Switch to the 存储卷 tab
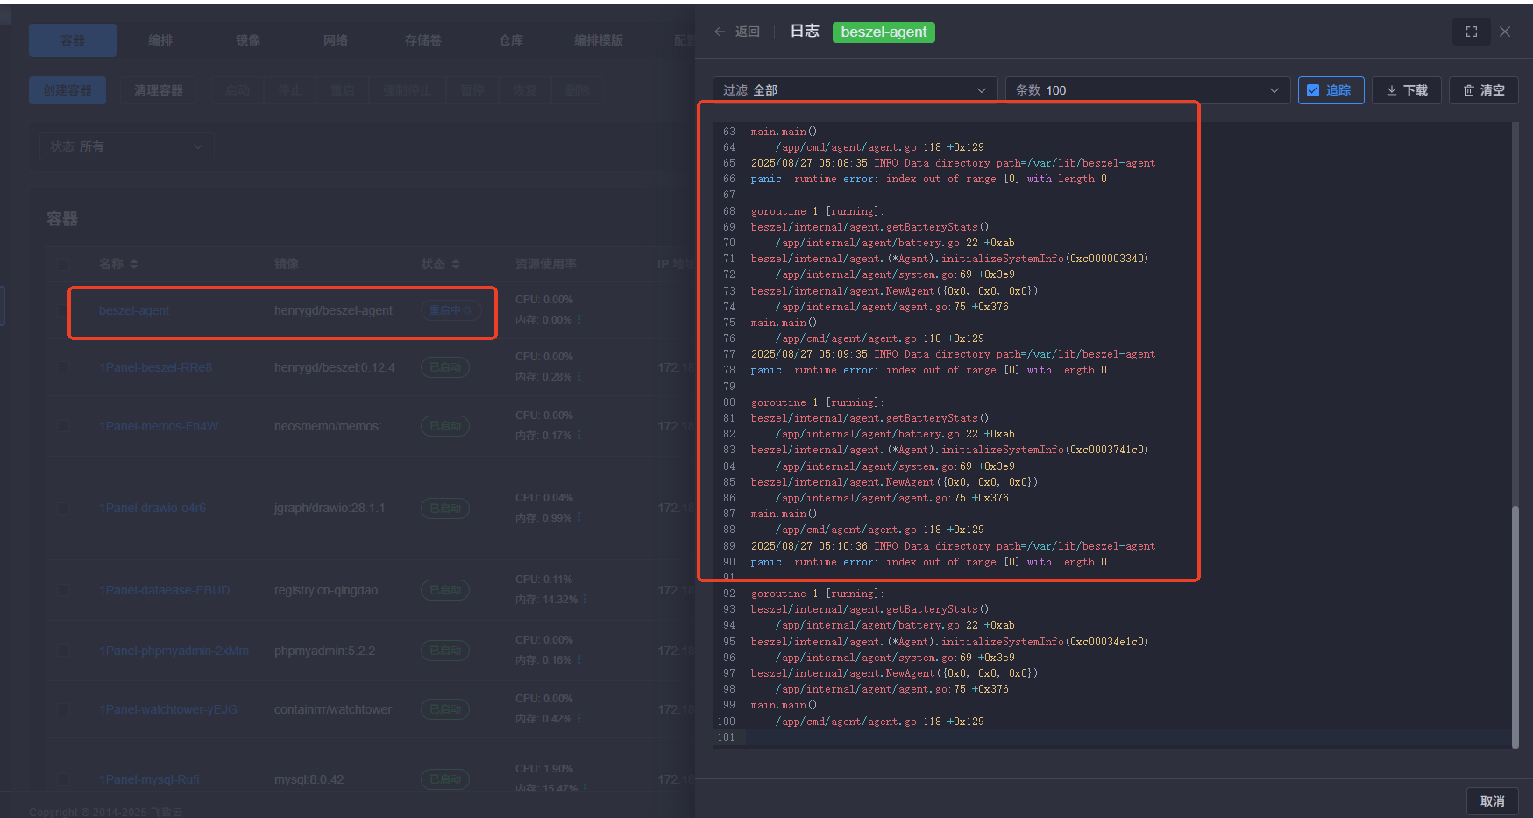 (423, 40)
